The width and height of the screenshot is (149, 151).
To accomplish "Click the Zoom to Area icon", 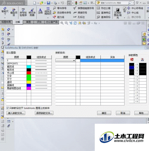I will [66, 23].
